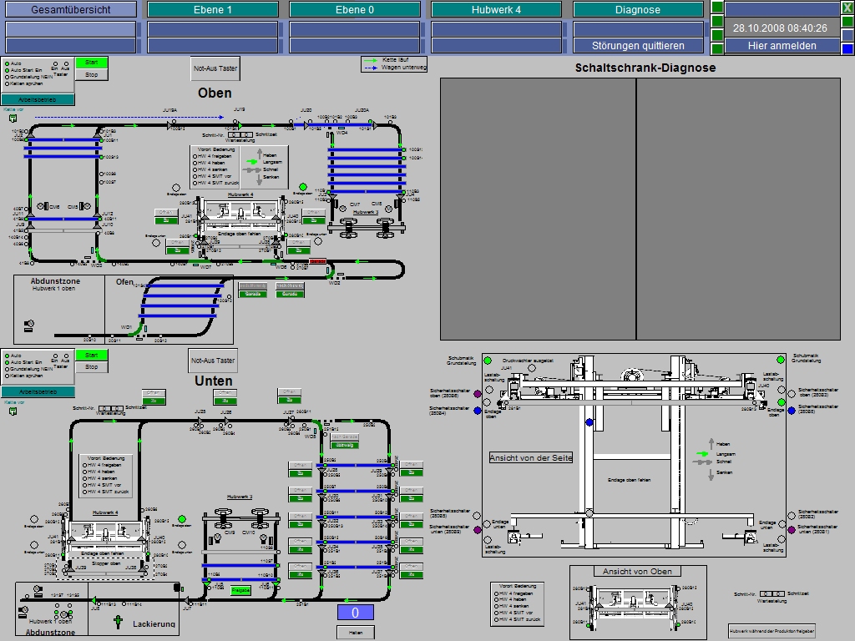Click the Stop button in the Unten section
Screen dimensions: 855x641
pyautogui.click(x=92, y=367)
